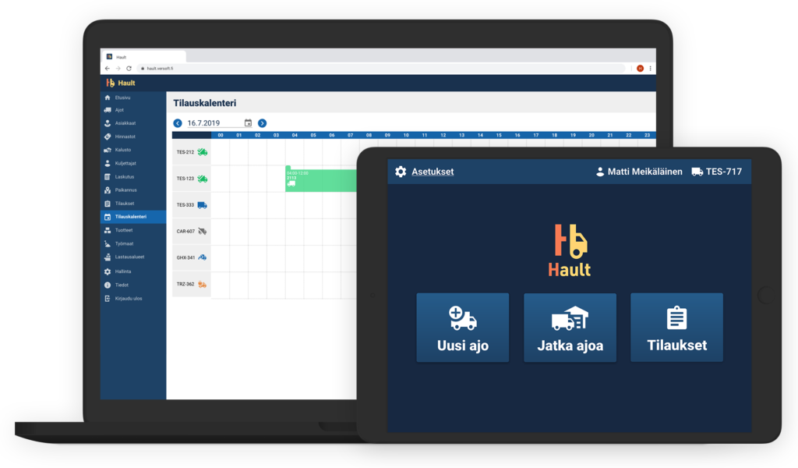Click the blue vehicle icon for GHX-341
Screen dimensions: 798x468
pos(202,257)
